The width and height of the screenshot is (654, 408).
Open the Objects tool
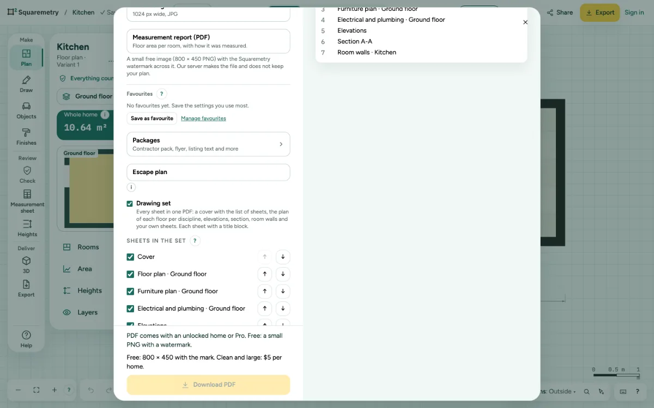[26, 110]
